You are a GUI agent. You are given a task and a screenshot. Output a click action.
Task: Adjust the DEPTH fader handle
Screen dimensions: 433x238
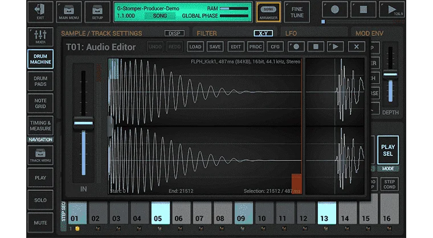pos(390,74)
